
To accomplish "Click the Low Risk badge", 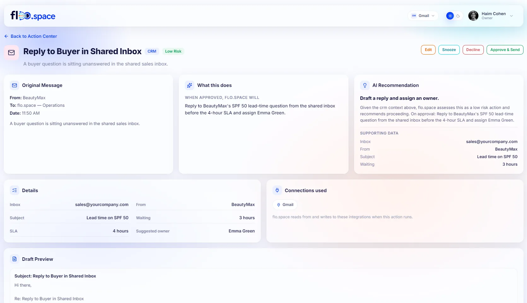I will [x=173, y=51].
